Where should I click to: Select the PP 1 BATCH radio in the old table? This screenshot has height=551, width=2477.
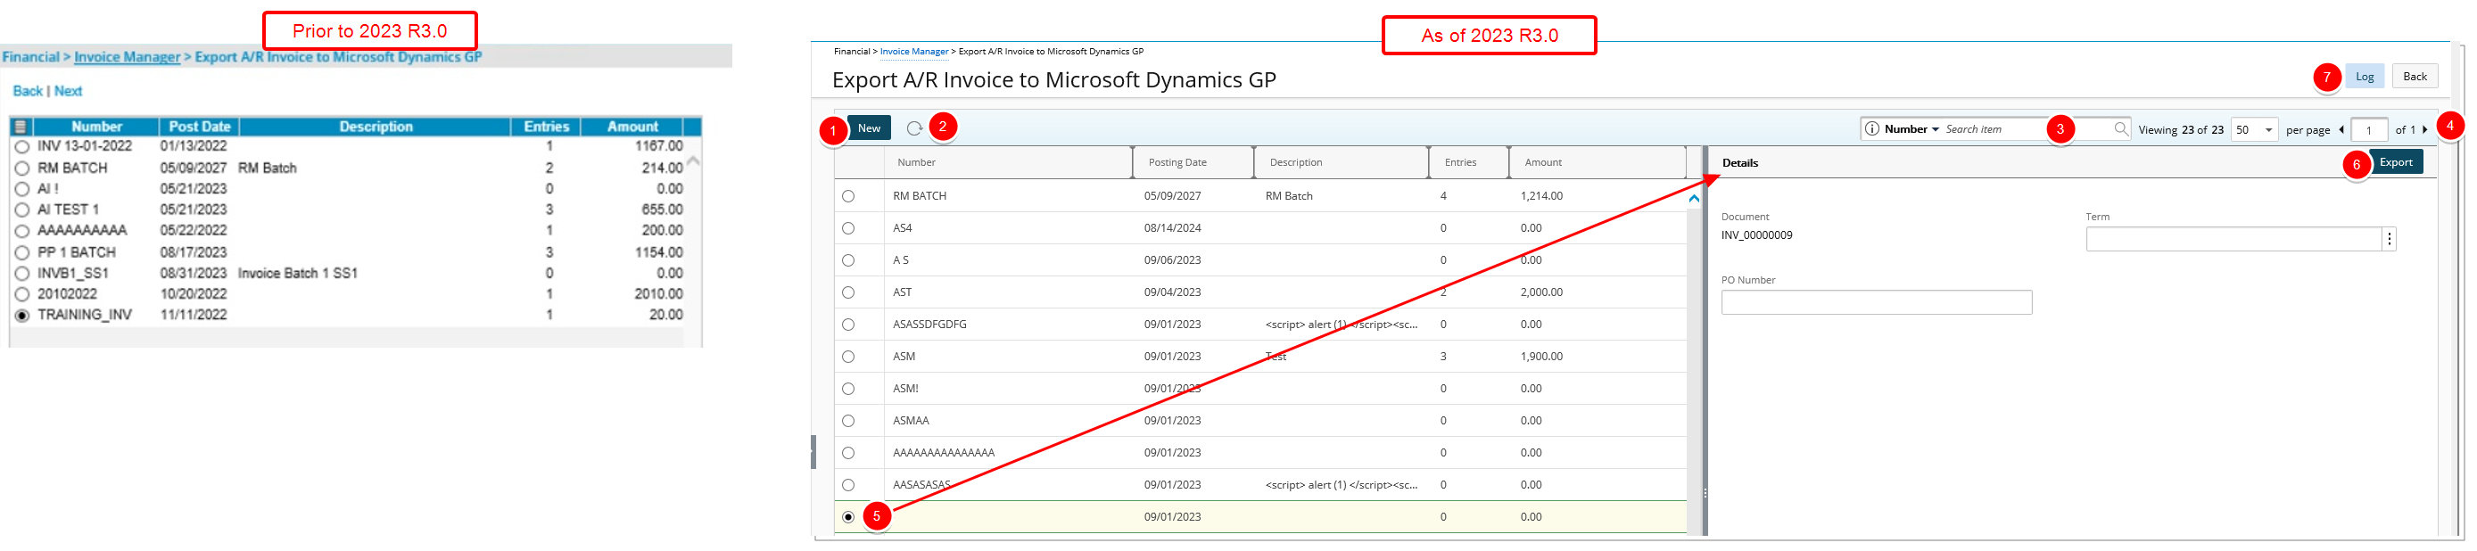pos(22,253)
